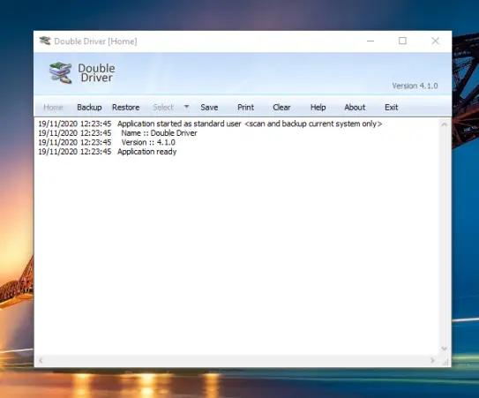Exit the application via Exit button

click(392, 108)
